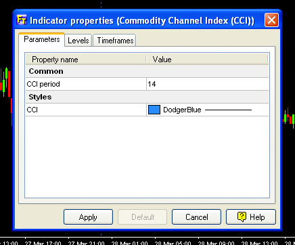
Task: Select the CCI property label under Styles
Action: click(32, 110)
